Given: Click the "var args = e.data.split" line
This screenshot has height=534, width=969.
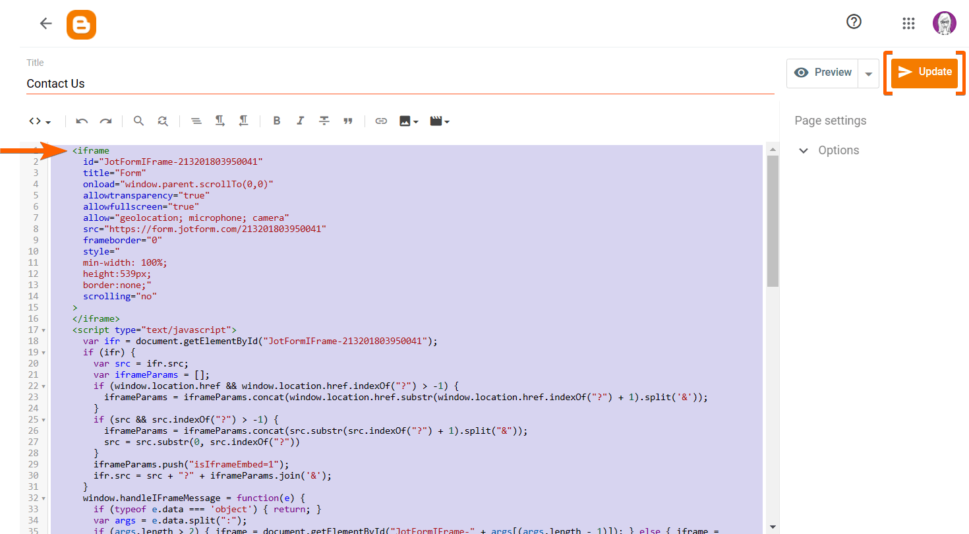Looking at the screenshot, I should (170, 521).
